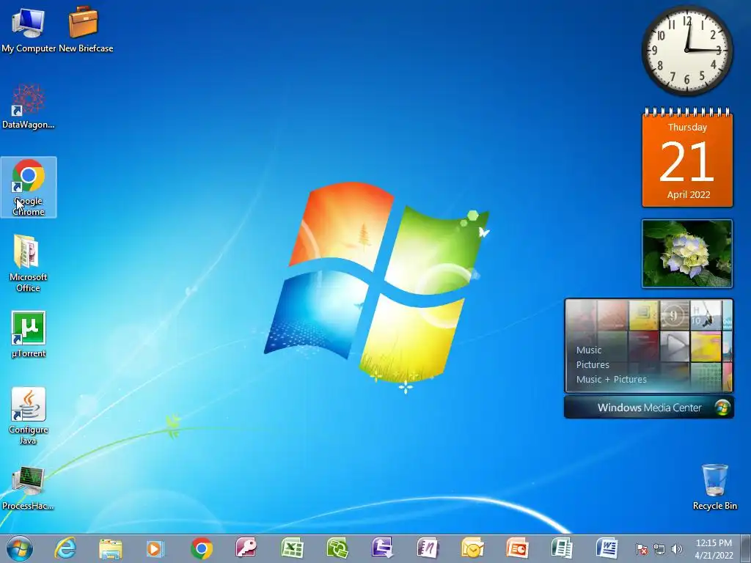Open Microsoft Groove from taskbar

tap(337, 548)
